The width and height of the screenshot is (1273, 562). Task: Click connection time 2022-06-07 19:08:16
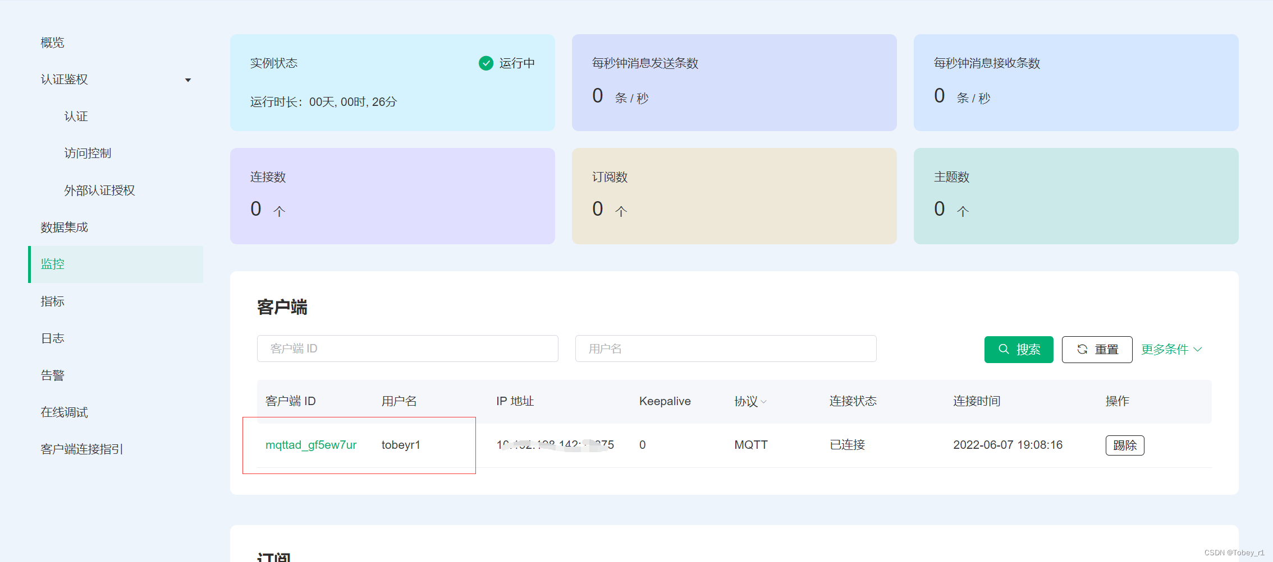pos(1008,445)
